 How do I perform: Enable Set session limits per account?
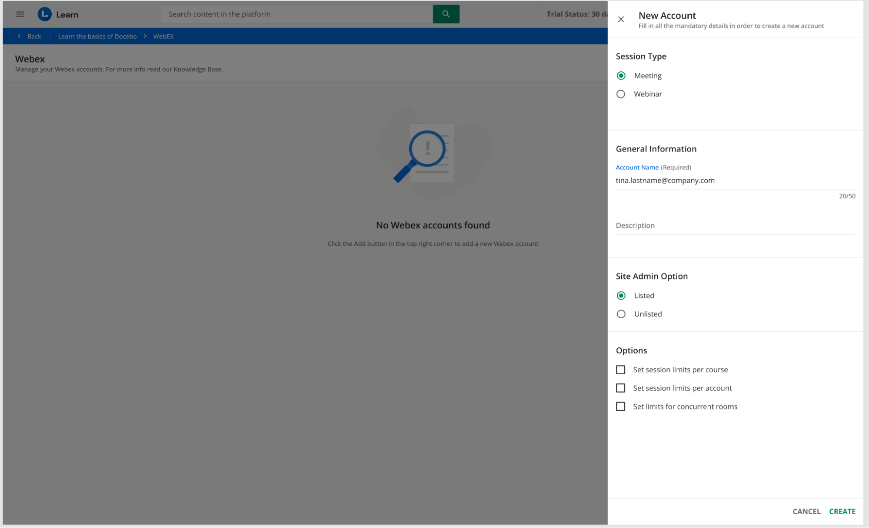(x=620, y=388)
